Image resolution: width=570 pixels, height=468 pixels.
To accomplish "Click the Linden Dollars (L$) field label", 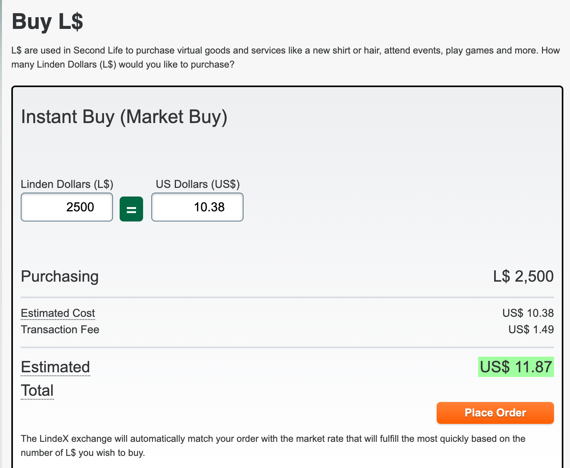I will 67,184.
